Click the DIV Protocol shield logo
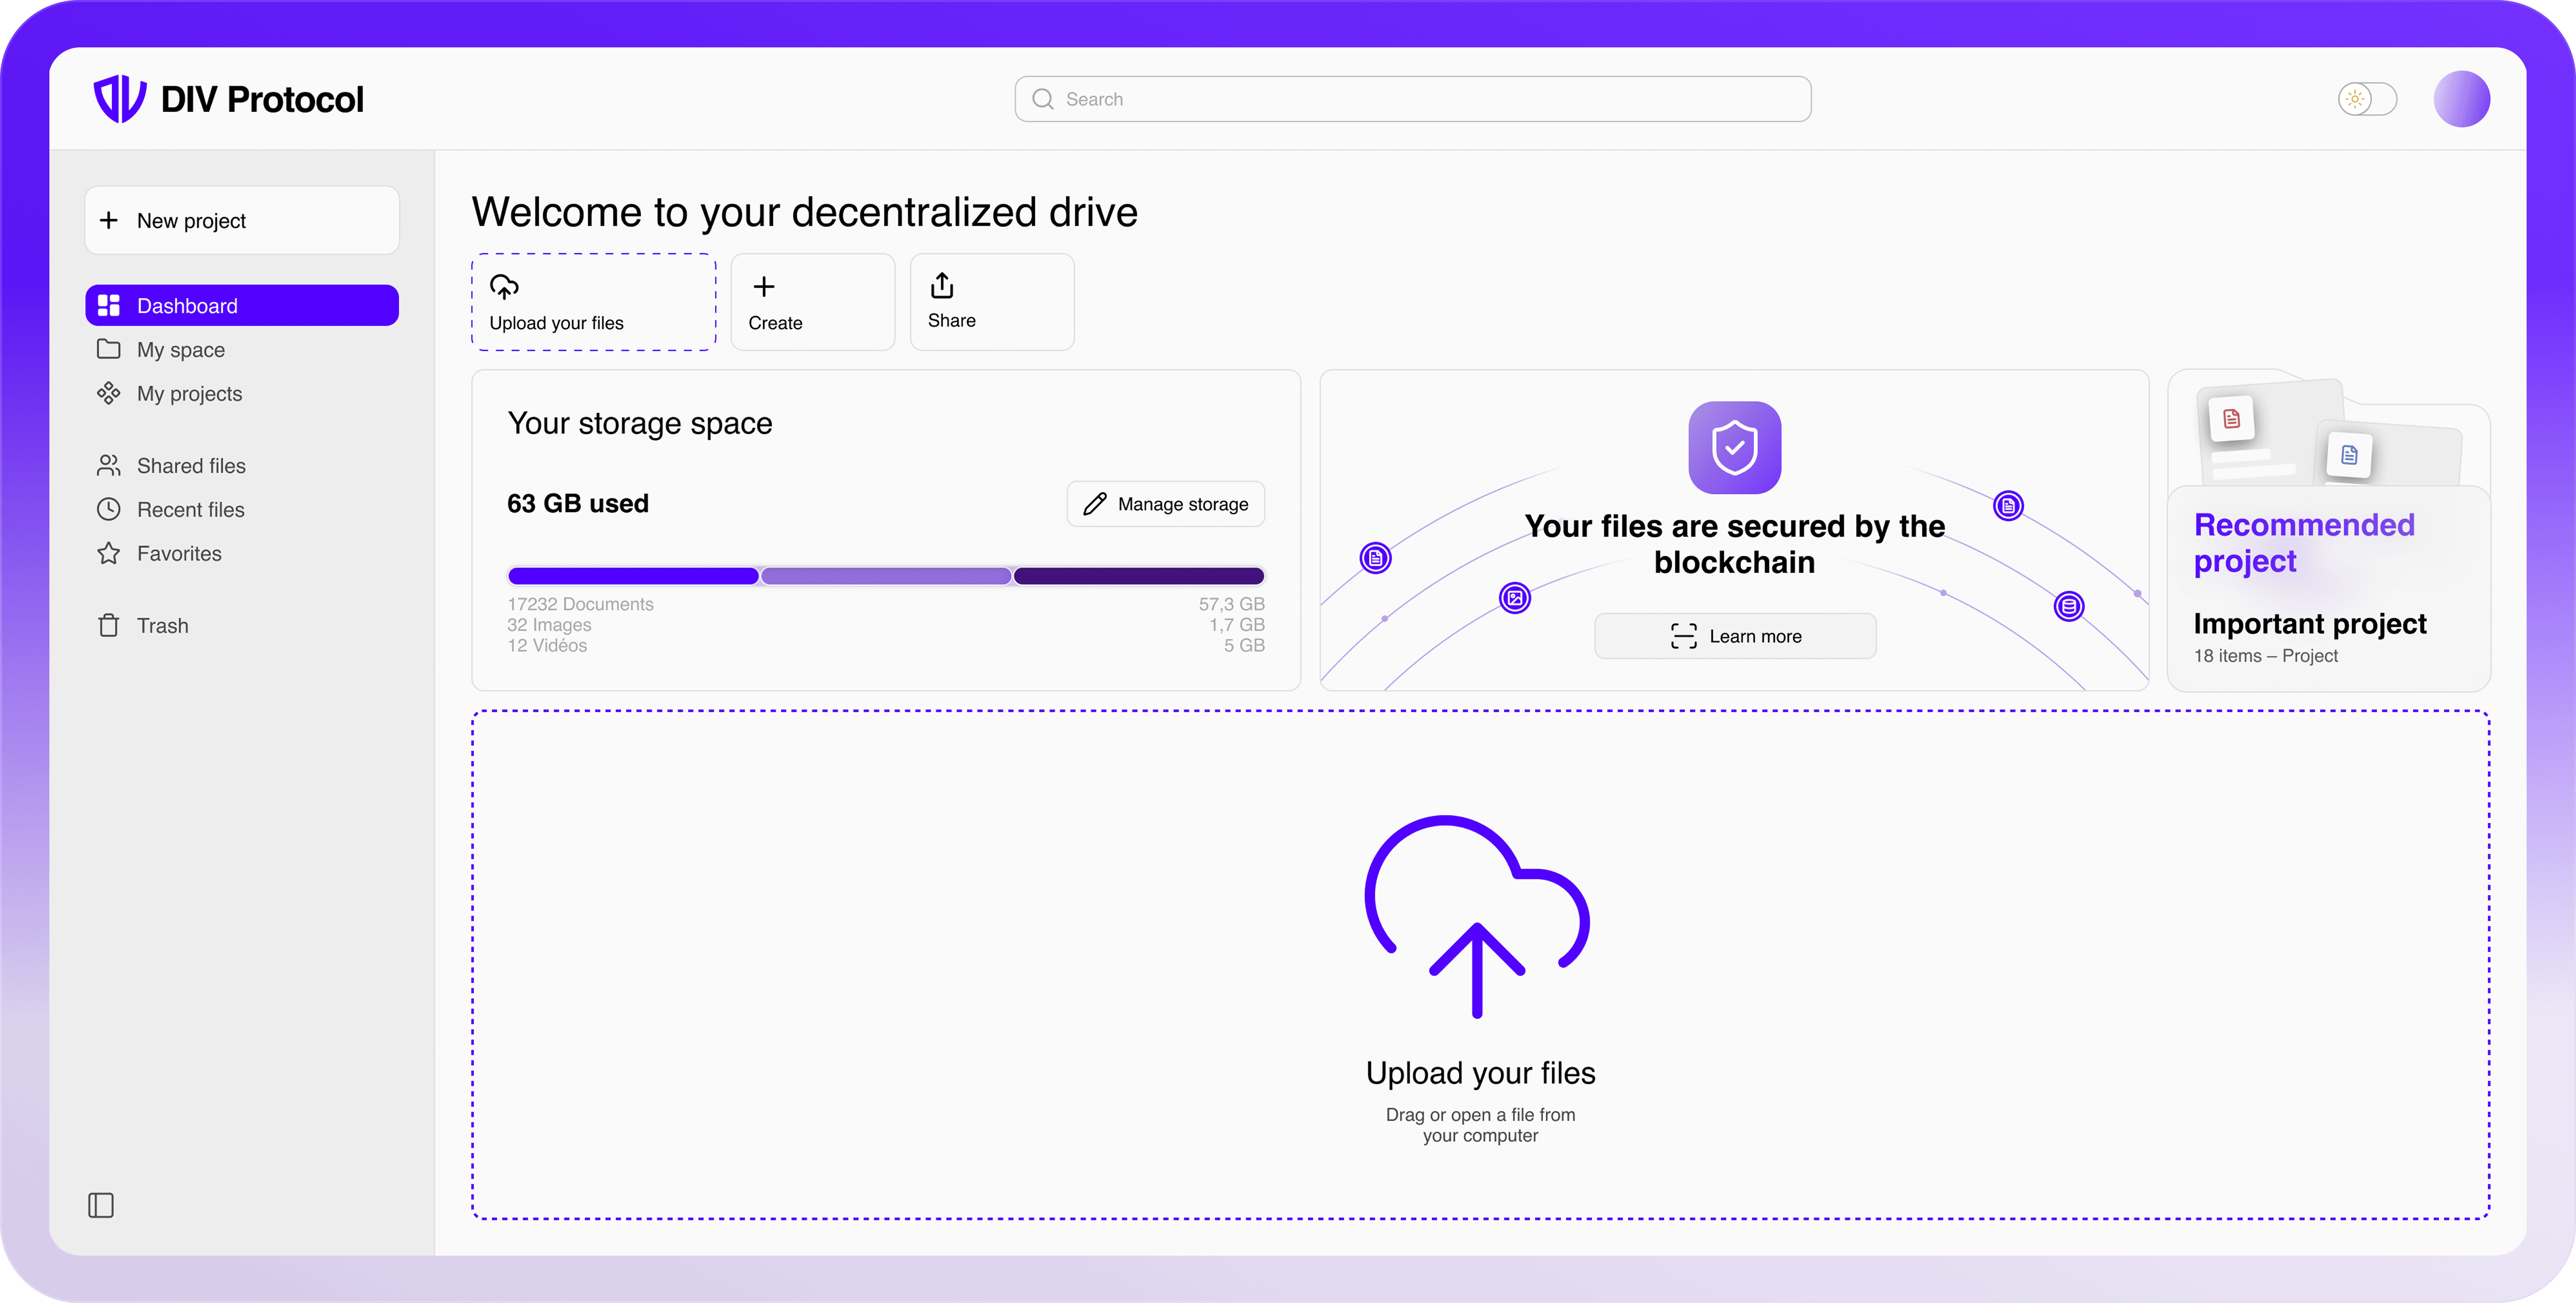2576x1303 pixels. point(119,98)
